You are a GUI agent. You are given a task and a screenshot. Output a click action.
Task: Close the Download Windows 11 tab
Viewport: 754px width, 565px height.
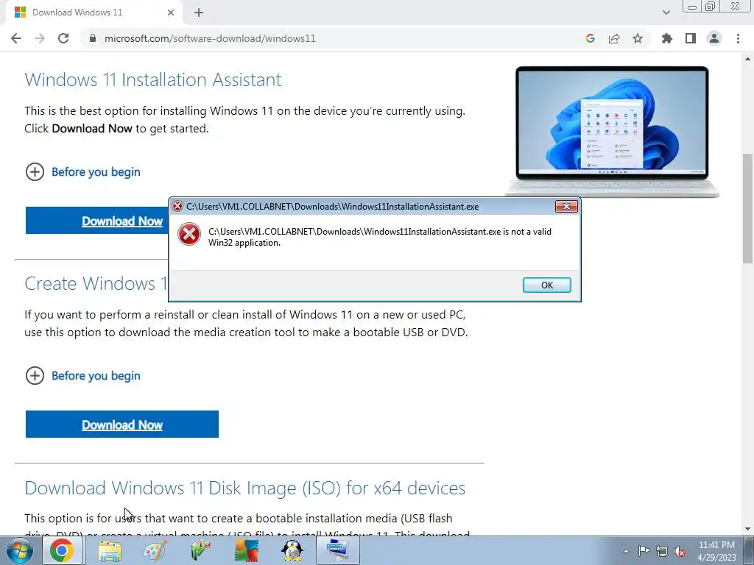[171, 13]
